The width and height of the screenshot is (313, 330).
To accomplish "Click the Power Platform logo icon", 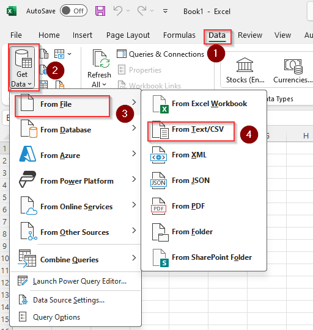I will (28, 179).
